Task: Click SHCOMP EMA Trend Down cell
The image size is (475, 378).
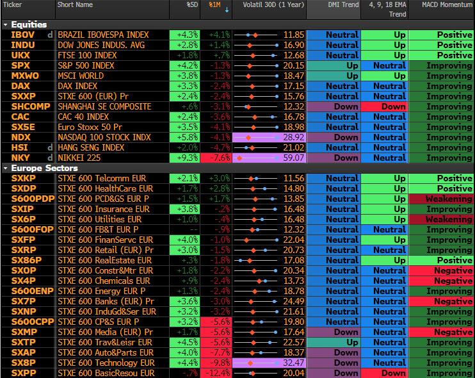Action: 385,107
